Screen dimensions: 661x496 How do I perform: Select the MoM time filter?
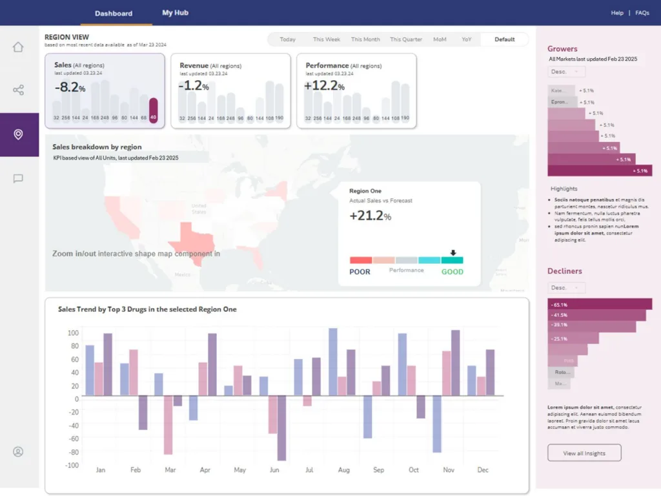[440, 39]
